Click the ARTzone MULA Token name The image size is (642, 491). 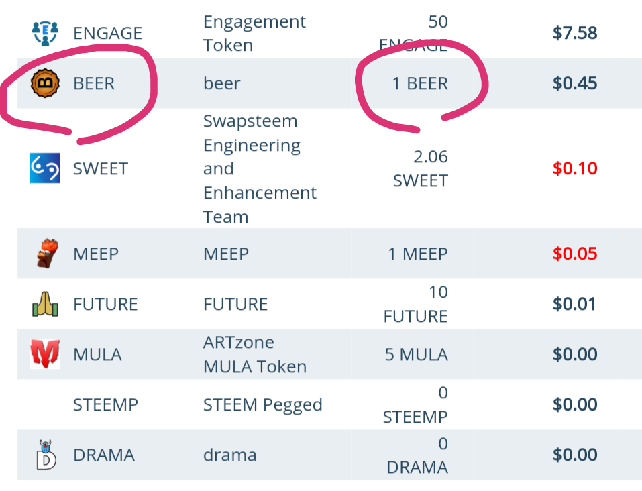[x=254, y=355]
